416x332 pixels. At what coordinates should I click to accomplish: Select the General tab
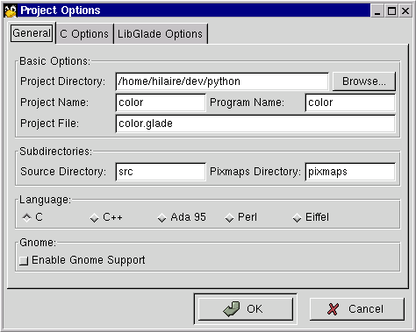point(32,33)
